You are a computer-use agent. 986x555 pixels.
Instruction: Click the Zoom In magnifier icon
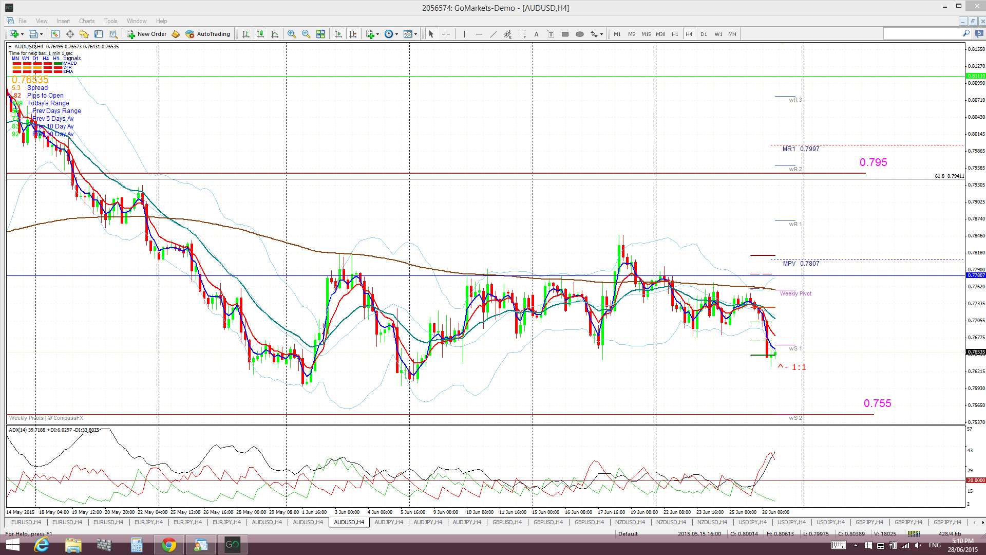coord(291,34)
